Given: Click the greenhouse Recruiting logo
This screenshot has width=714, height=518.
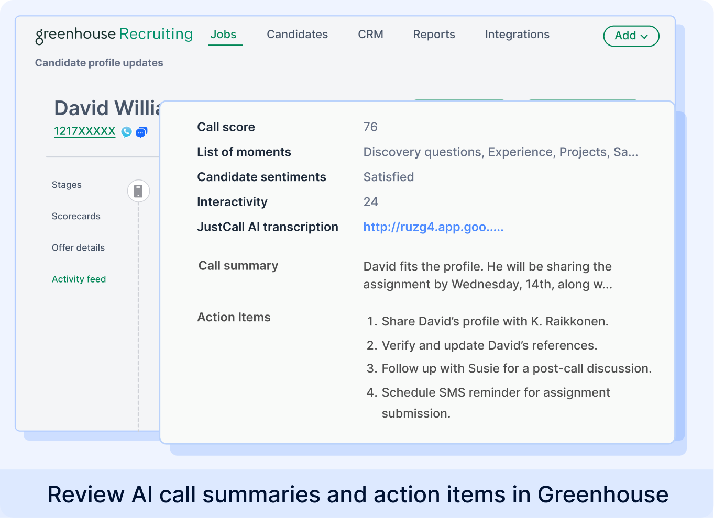Looking at the screenshot, I should pos(114,35).
